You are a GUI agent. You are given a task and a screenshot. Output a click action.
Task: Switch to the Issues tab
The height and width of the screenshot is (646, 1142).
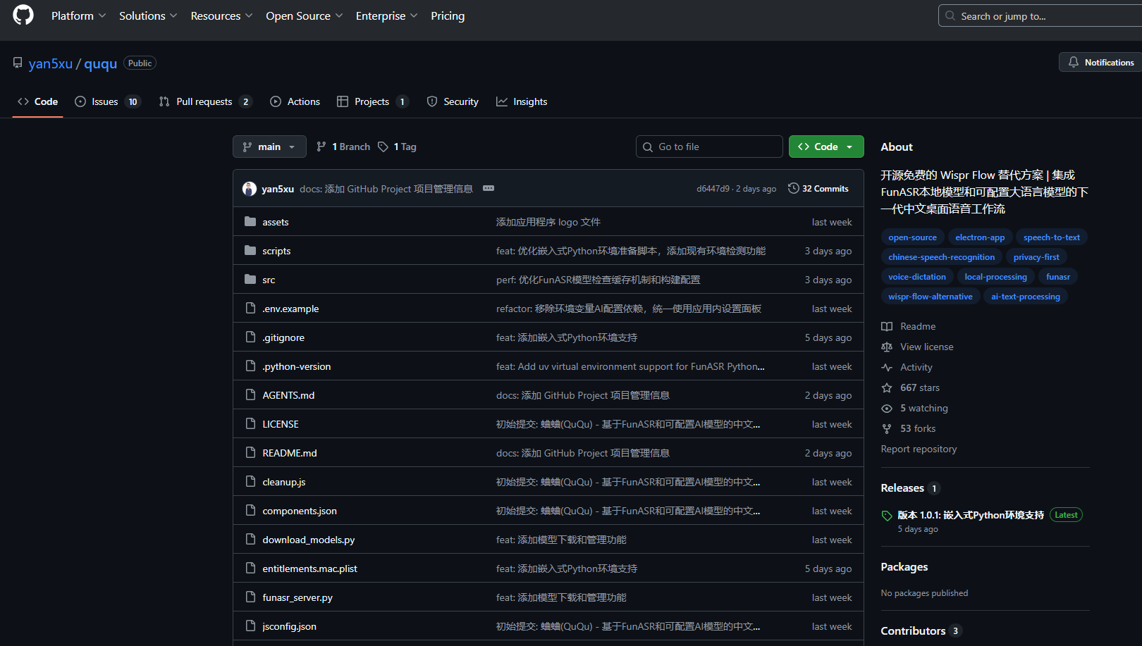pos(107,101)
